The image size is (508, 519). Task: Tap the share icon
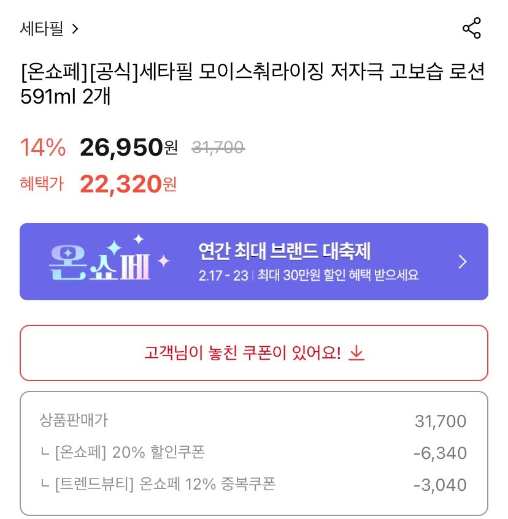point(471,29)
